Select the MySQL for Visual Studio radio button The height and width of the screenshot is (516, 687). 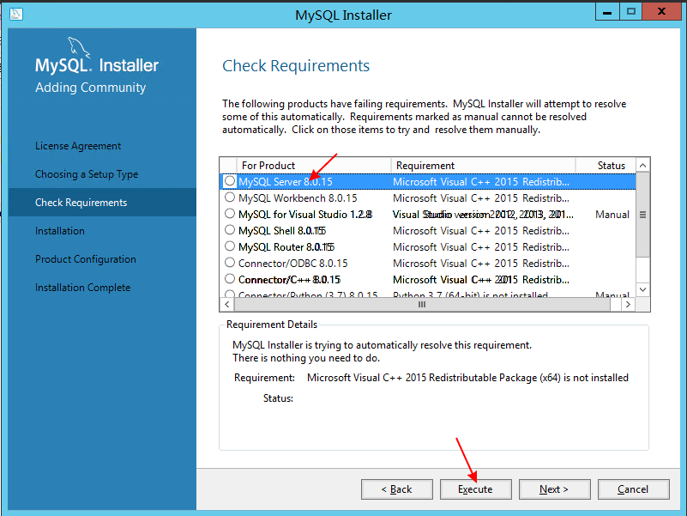(230, 214)
